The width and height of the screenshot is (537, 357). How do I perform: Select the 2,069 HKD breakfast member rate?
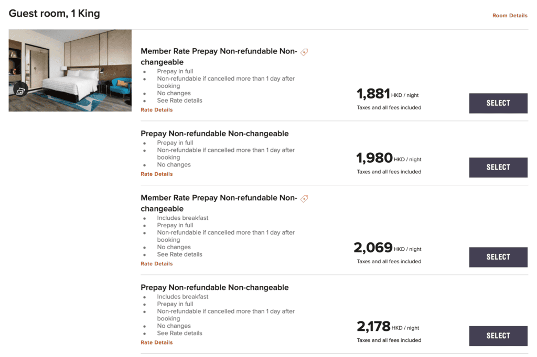(x=498, y=257)
